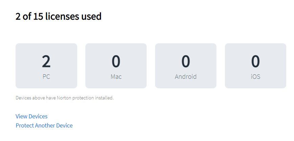The height and width of the screenshot is (141, 294).
Task: Click the PC device count number 2
Action: 46,62
